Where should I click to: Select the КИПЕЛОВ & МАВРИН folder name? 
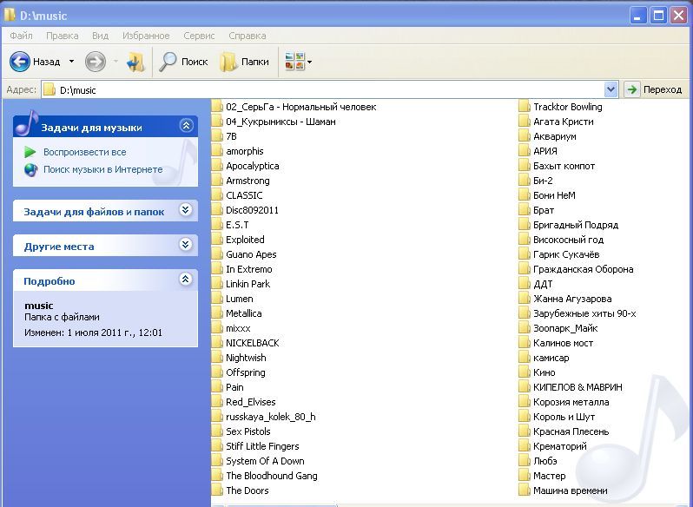tap(577, 387)
